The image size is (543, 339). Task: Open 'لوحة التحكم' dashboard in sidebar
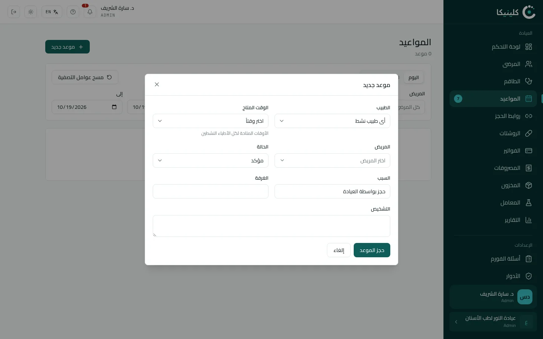(493, 47)
